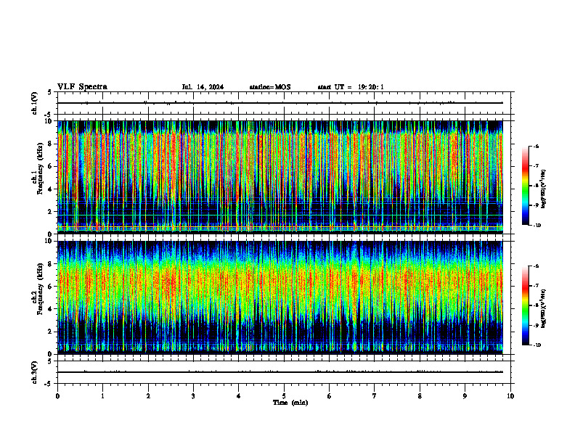Click the "VLF Spectra" plot title

(x=82, y=87)
